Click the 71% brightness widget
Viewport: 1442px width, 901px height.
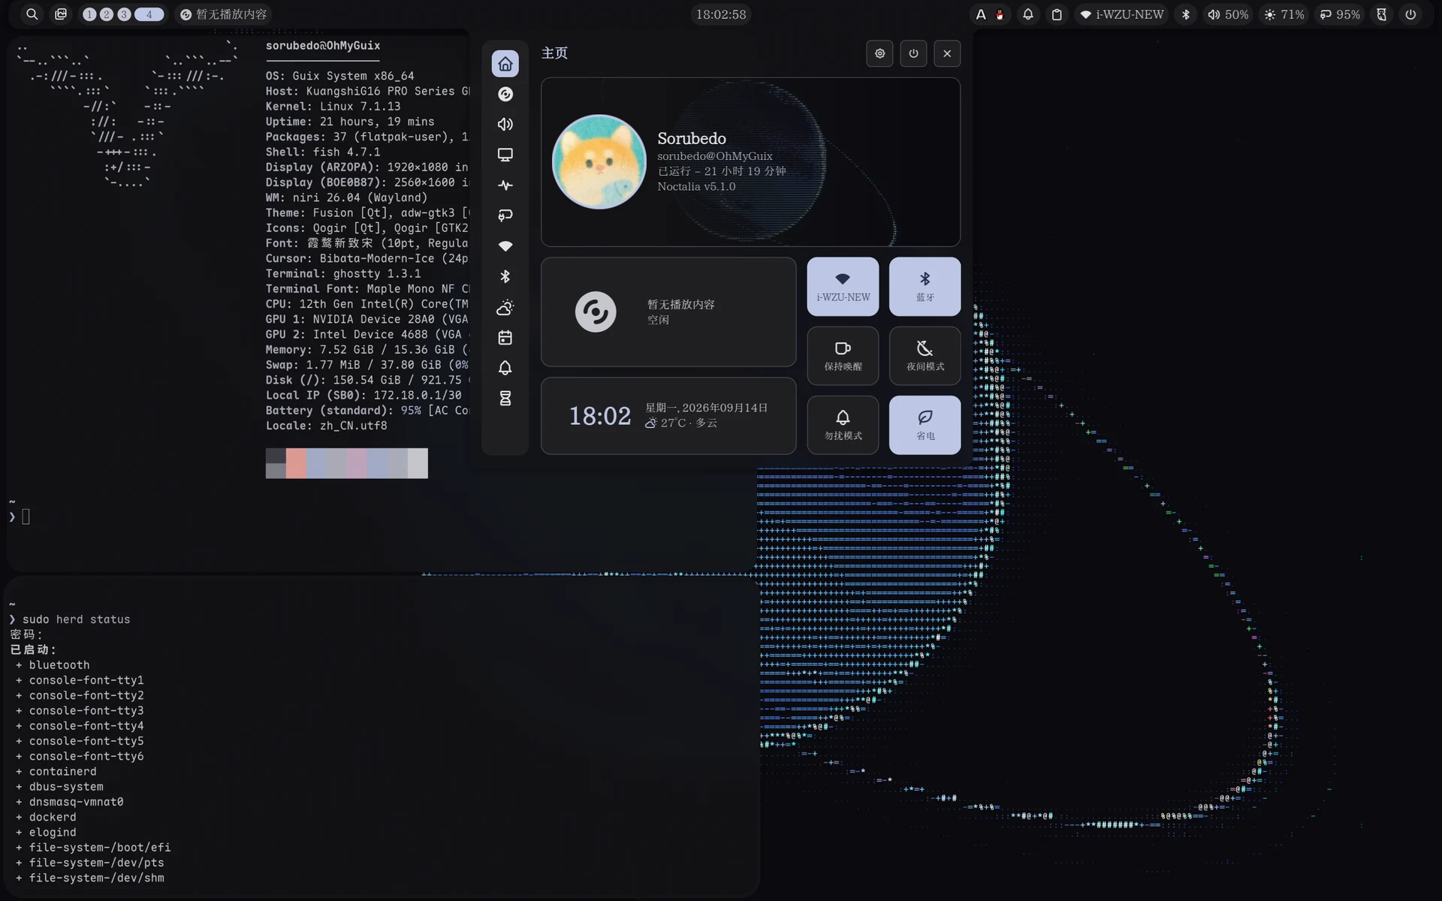point(1284,14)
